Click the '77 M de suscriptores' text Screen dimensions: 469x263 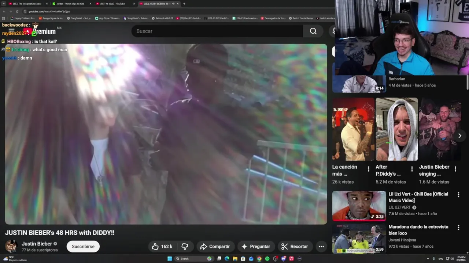pyautogui.click(x=40, y=250)
